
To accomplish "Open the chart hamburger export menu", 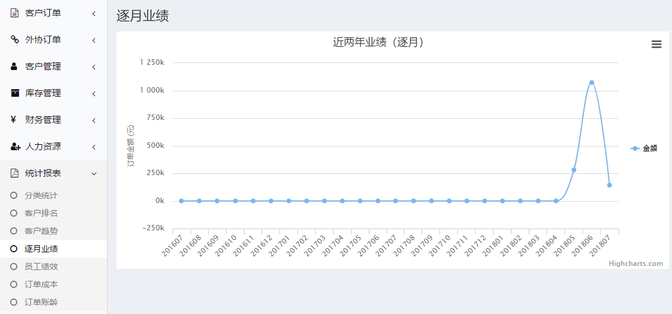I will pos(656,44).
